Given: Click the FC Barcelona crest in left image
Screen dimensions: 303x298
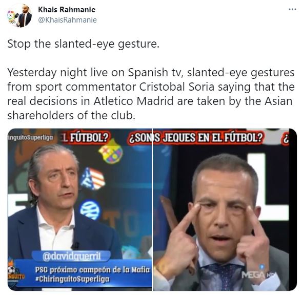Looking at the screenshot, I should pos(111,152).
